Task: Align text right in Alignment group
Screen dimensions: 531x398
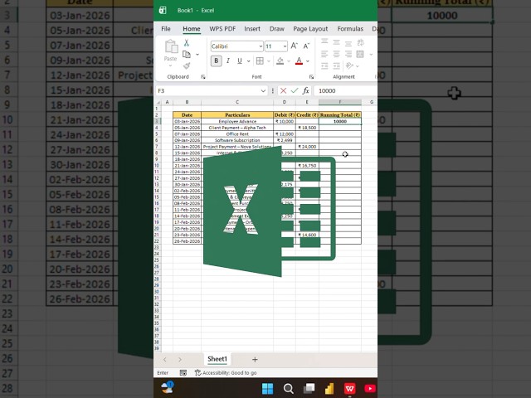Action: (x=348, y=54)
